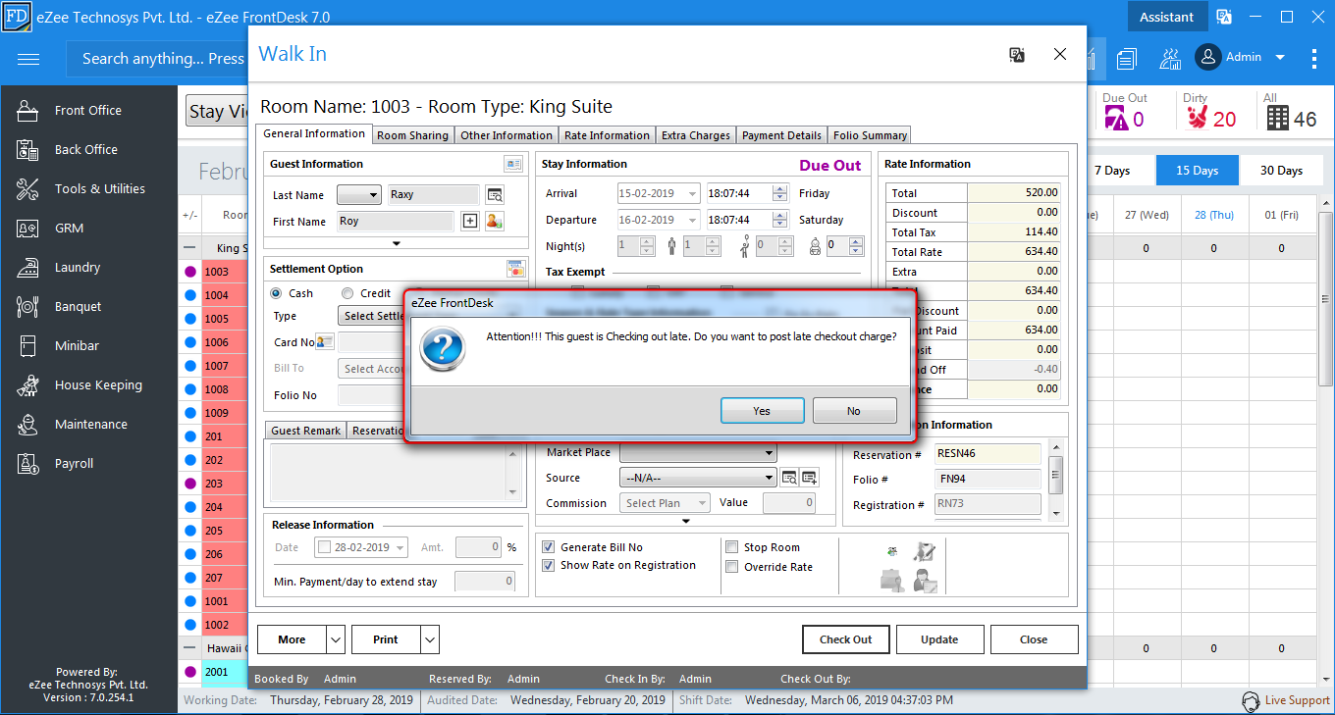Select the 30 Days view button
The image size is (1335, 715).
(x=1281, y=171)
